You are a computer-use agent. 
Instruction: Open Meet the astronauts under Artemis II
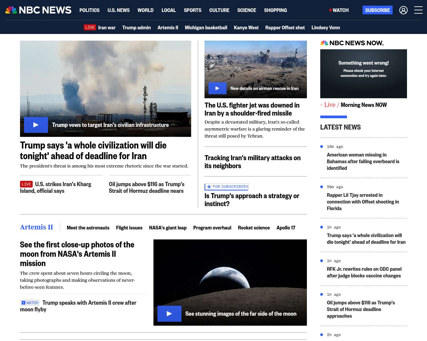pos(88,228)
